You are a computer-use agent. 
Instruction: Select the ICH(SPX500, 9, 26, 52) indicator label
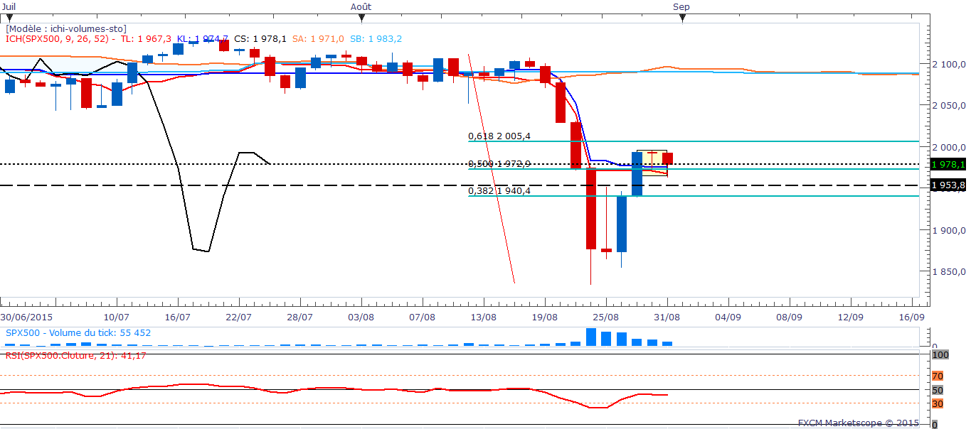[x=57, y=39]
